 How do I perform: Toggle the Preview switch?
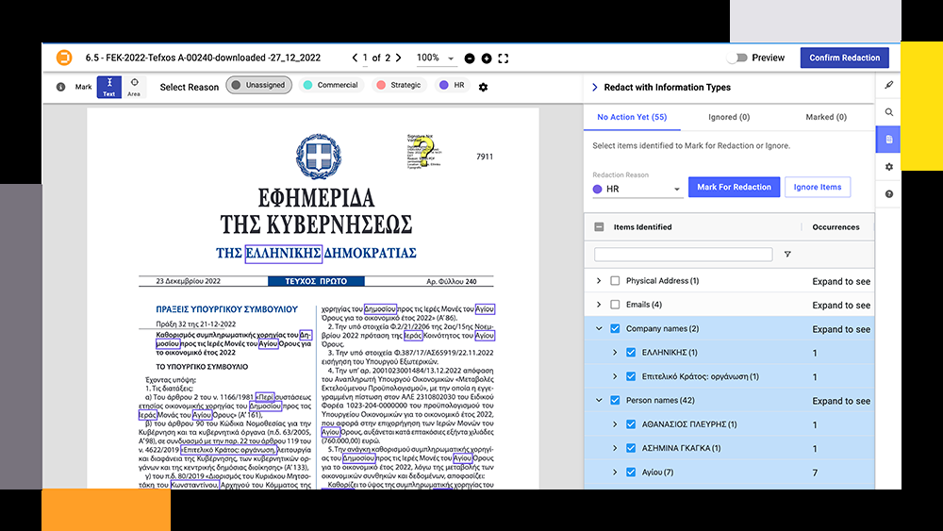point(736,58)
